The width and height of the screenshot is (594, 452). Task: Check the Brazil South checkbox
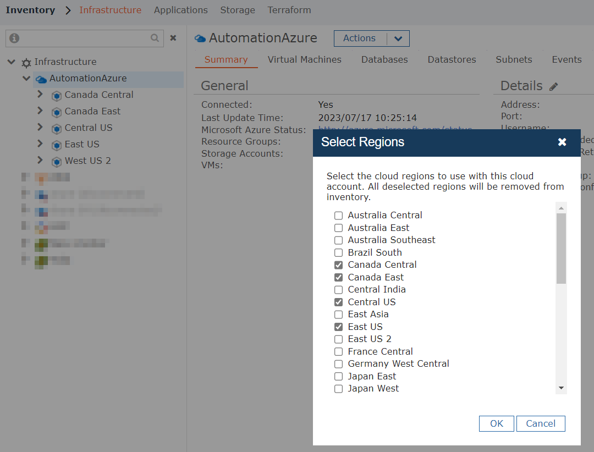tap(338, 253)
